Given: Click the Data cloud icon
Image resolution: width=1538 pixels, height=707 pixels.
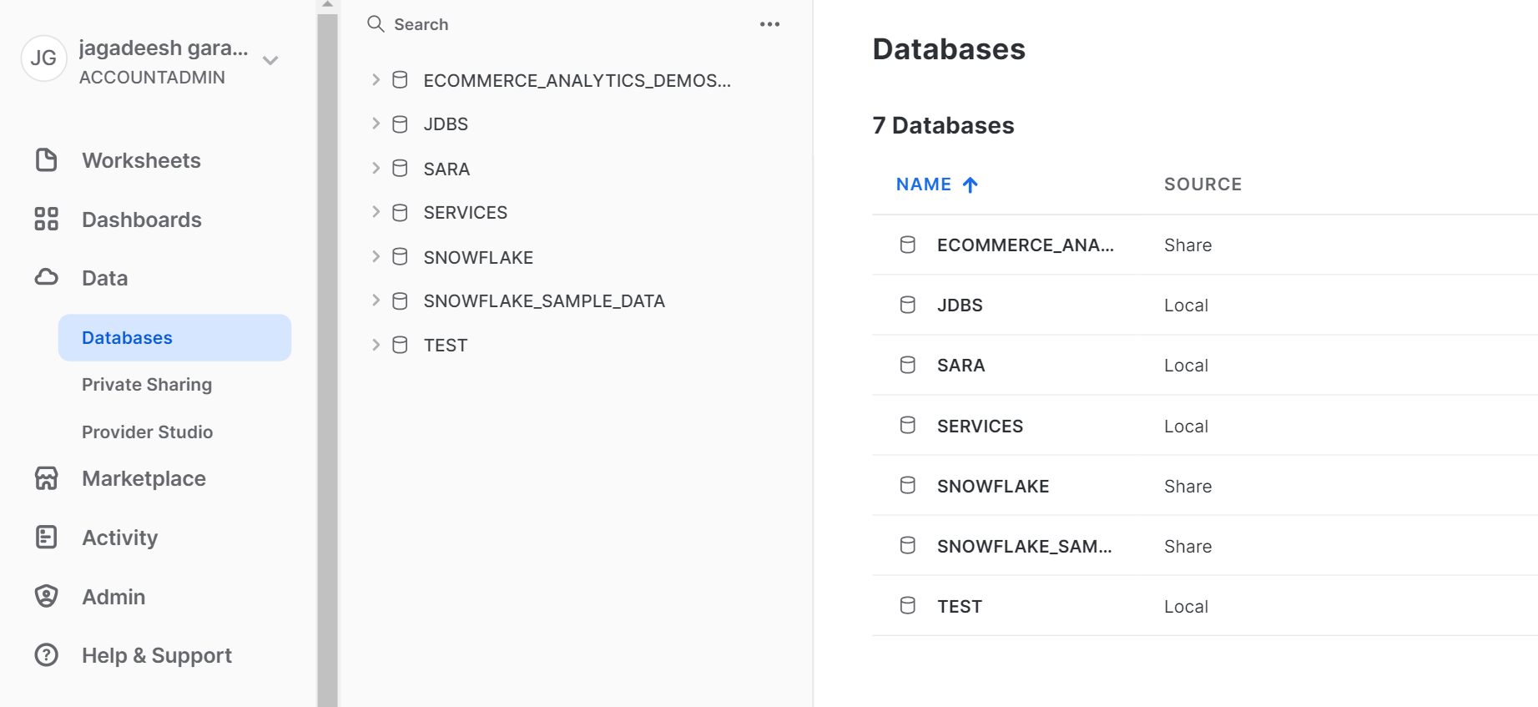Looking at the screenshot, I should click(47, 277).
